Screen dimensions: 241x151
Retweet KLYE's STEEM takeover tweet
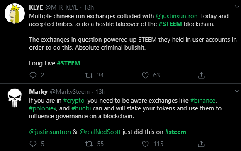pyautogui.click(x=89, y=75)
